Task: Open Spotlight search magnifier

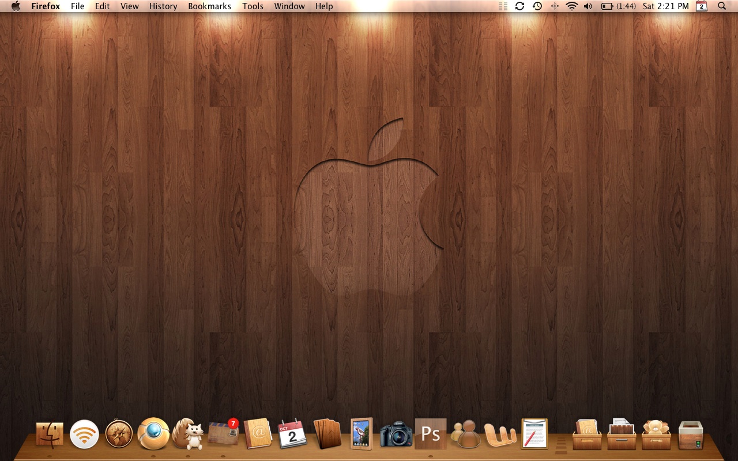Action: [x=722, y=6]
